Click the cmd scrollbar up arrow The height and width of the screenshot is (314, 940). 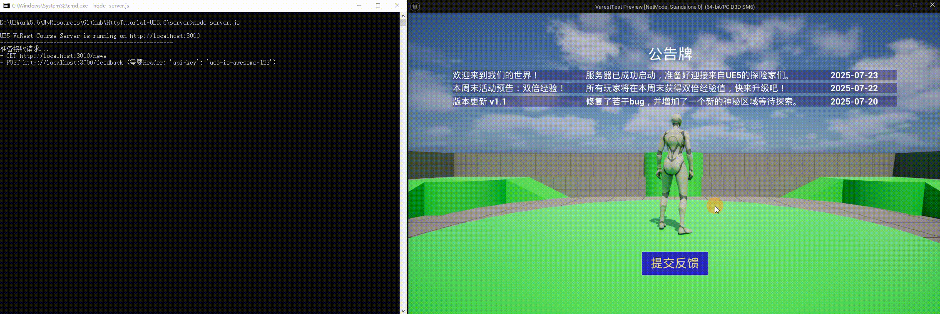(x=403, y=15)
